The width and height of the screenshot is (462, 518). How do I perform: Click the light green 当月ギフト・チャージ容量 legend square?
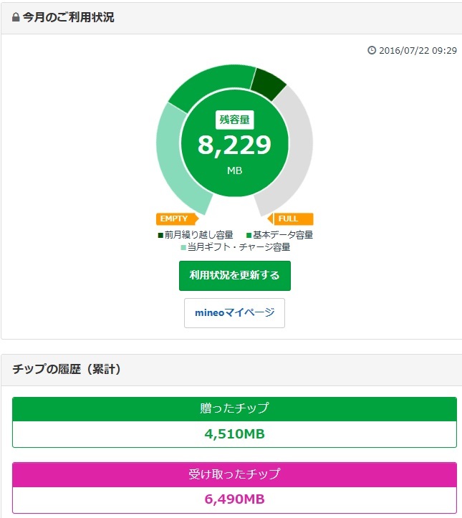pos(183,248)
